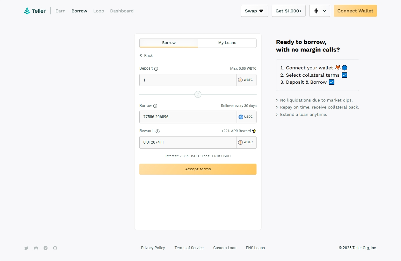Open the ENS Loans link
Image resolution: width=401 pixels, height=261 pixels.
point(255,248)
